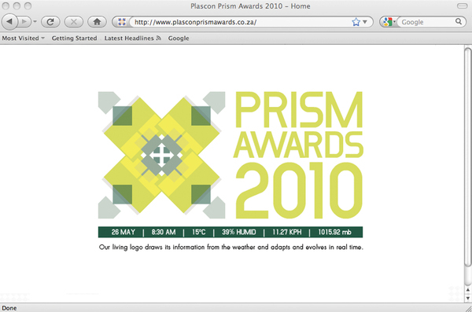Reload the page with the refresh button
472x312 pixels.
coord(50,22)
